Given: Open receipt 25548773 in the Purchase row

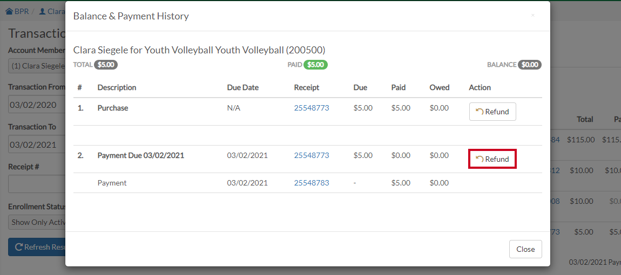Looking at the screenshot, I should coord(311,108).
